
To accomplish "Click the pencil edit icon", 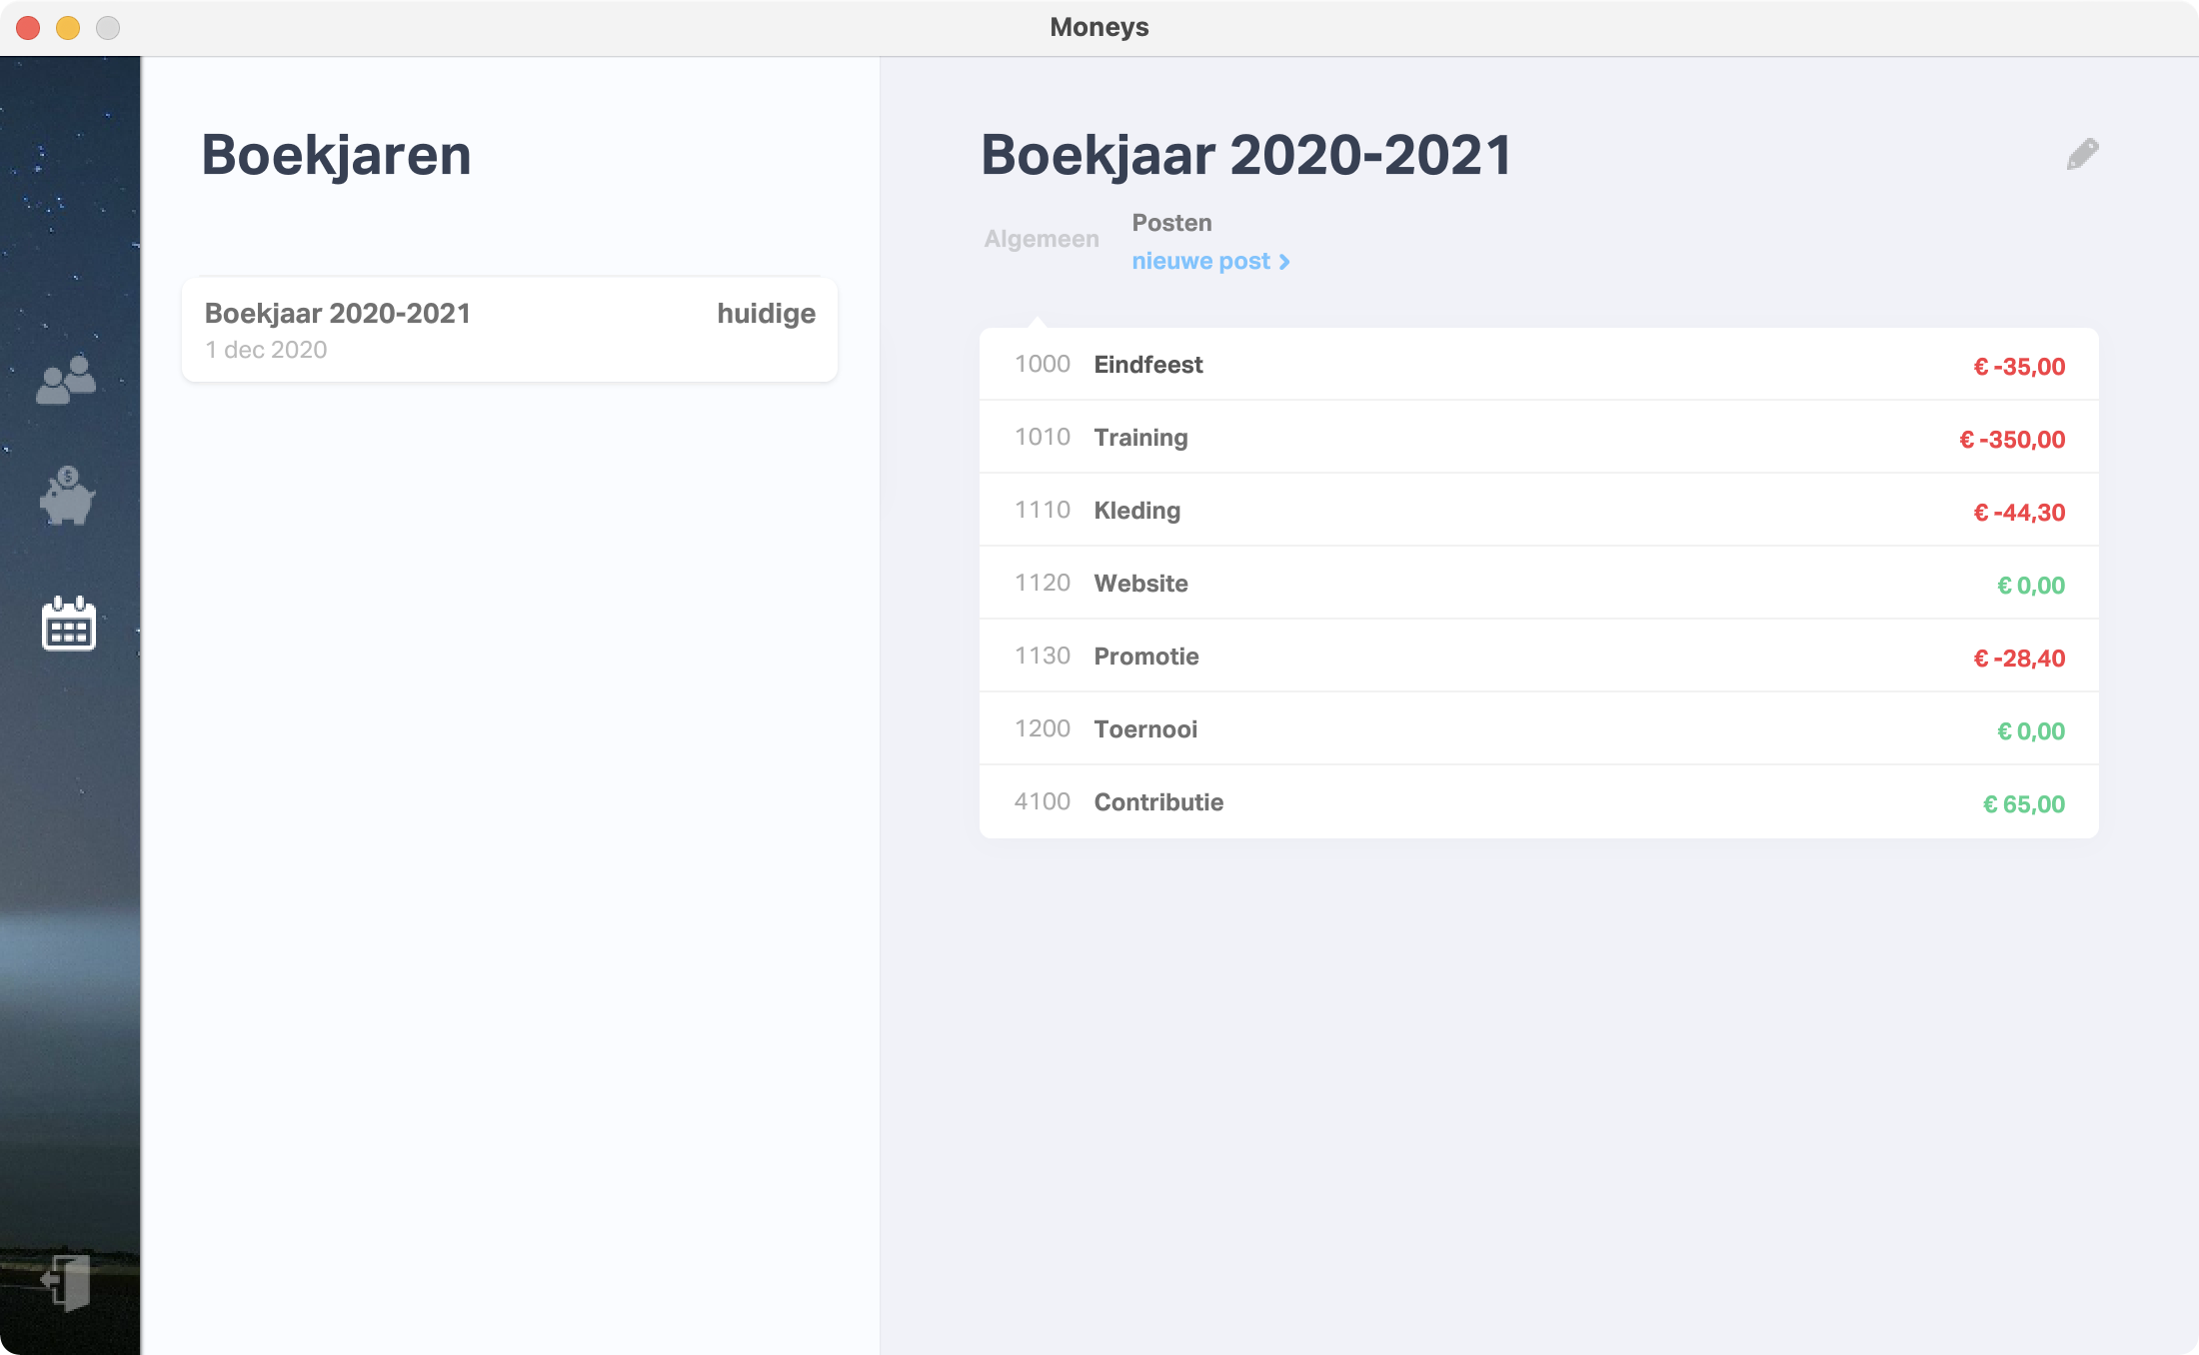I will click(2082, 155).
